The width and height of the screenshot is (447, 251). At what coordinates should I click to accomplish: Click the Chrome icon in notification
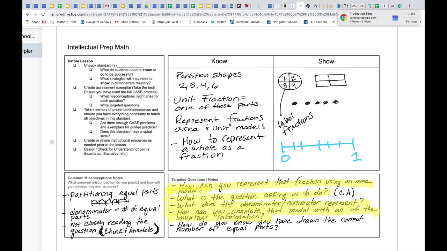coord(344,18)
